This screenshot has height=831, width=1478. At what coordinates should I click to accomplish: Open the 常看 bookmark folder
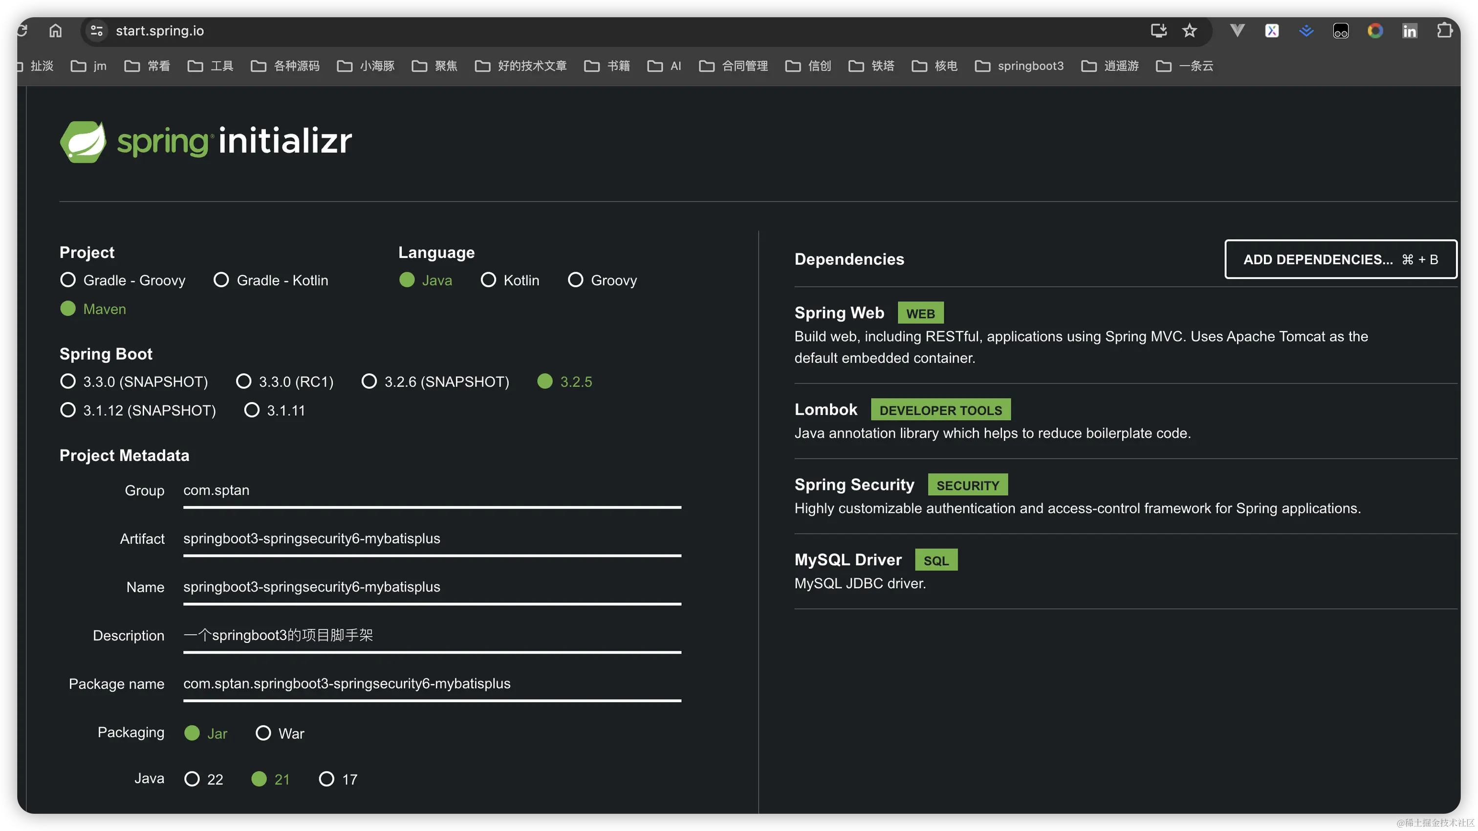coord(148,66)
